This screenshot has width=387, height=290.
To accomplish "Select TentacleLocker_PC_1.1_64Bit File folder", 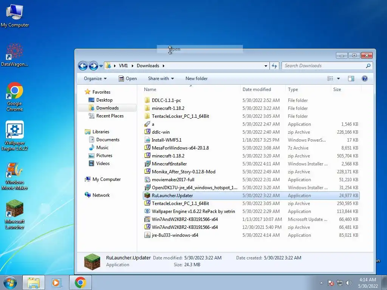I will pyautogui.click(x=251, y=116).
